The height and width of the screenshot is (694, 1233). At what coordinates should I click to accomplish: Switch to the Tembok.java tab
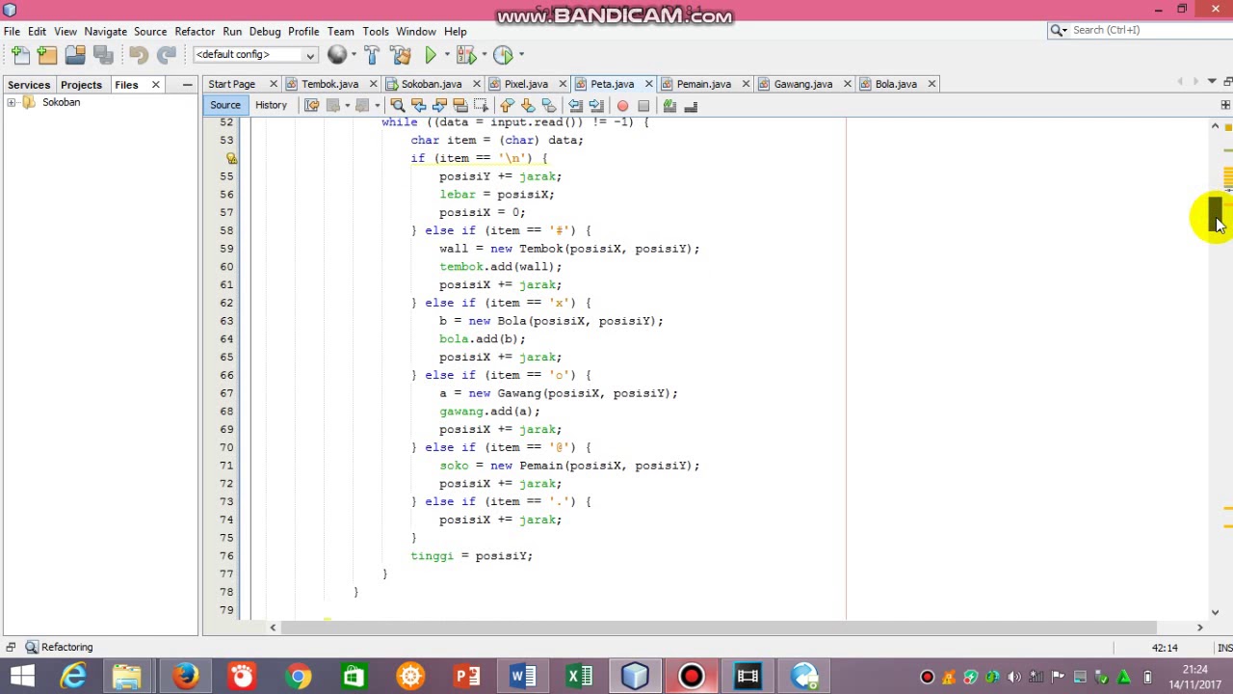(329, 84)
